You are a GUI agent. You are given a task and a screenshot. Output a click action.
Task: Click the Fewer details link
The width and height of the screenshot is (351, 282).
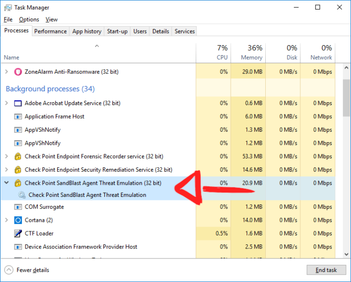33,270
